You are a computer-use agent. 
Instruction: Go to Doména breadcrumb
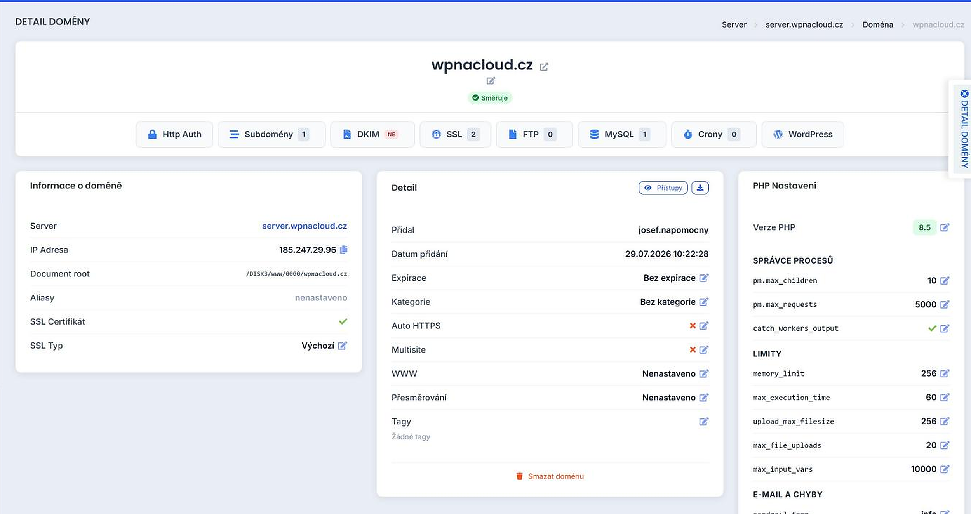pyautogui.click(x=877, y=24)
